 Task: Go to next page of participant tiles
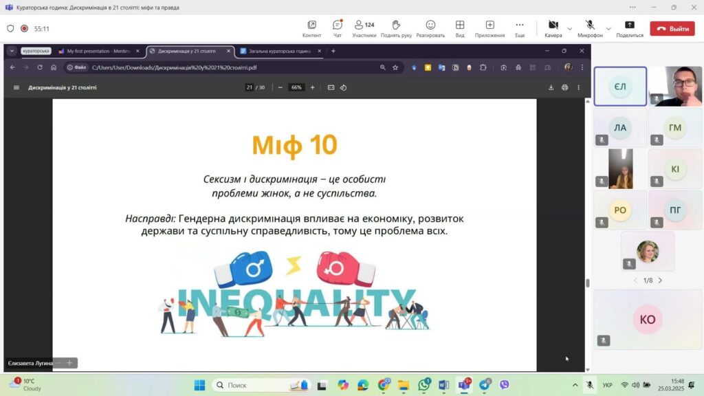(660, 280)
